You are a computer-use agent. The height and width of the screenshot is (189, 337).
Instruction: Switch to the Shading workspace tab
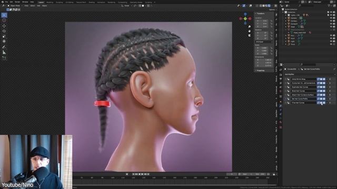point(92,2)
